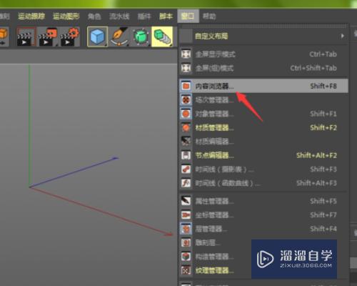Open the 角色 menu
The image size is (357, 286).
94,16
